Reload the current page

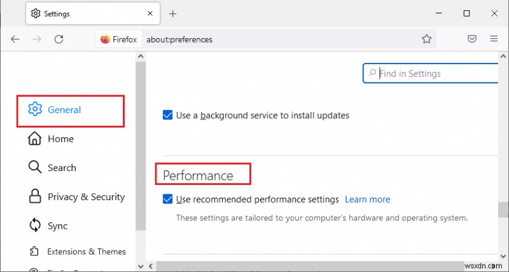click(59, 39)
